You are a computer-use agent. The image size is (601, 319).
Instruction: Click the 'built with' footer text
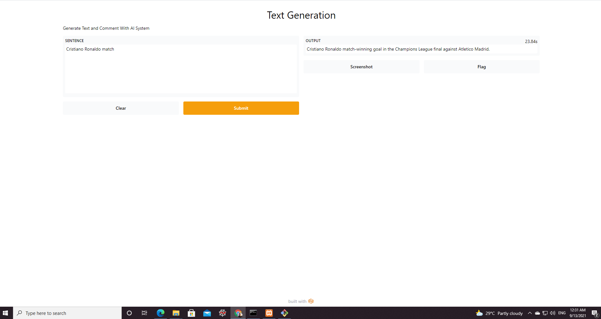click(x=297, y=301)
